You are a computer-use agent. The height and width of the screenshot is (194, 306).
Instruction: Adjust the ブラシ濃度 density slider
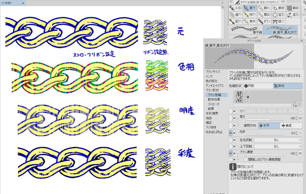coord(265,154)
